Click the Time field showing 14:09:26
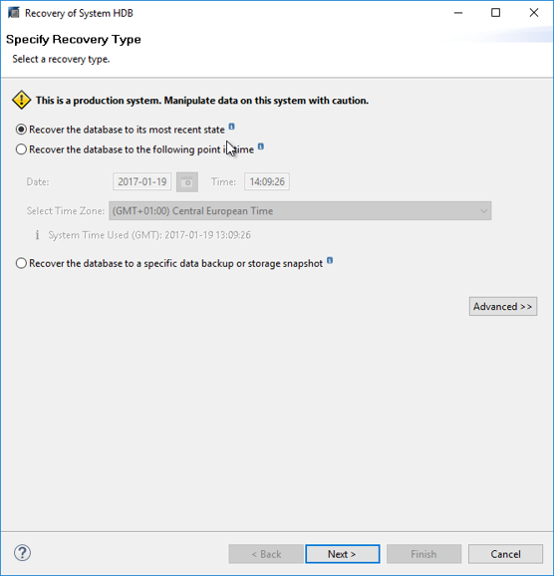554x576 pixels. click(267, 181)
